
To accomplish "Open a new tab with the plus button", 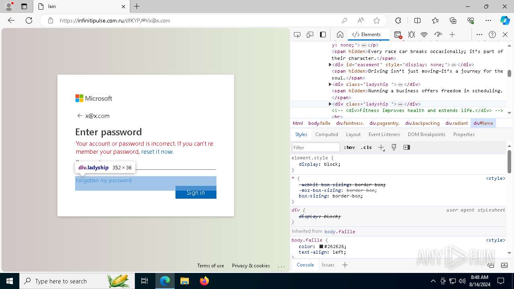I will (137, 6).
